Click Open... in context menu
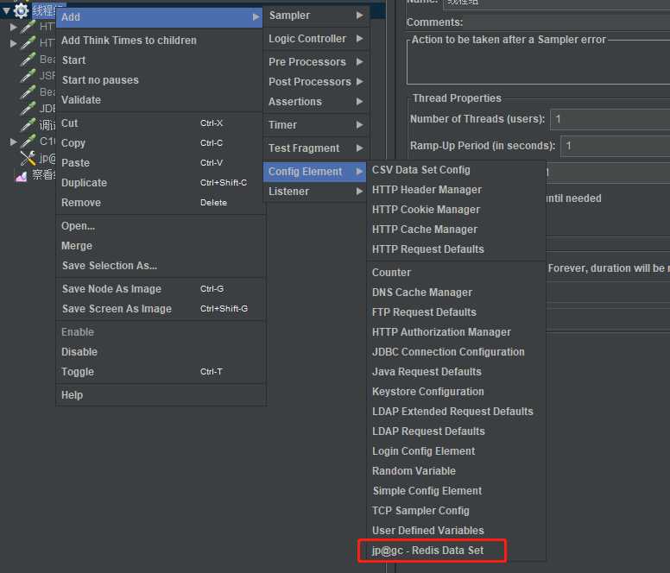670x573 pixels. (160, 226)
